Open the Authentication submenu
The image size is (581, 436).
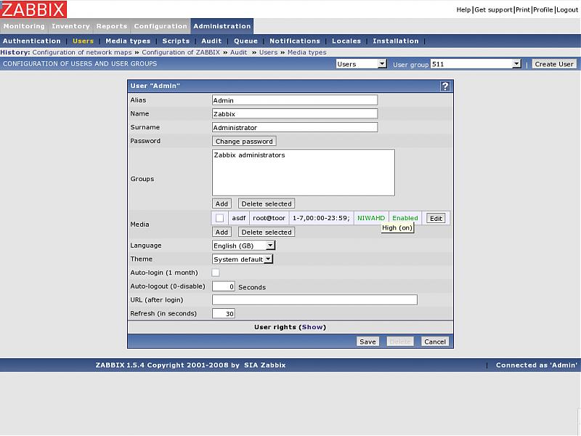[x=31, y=41]
